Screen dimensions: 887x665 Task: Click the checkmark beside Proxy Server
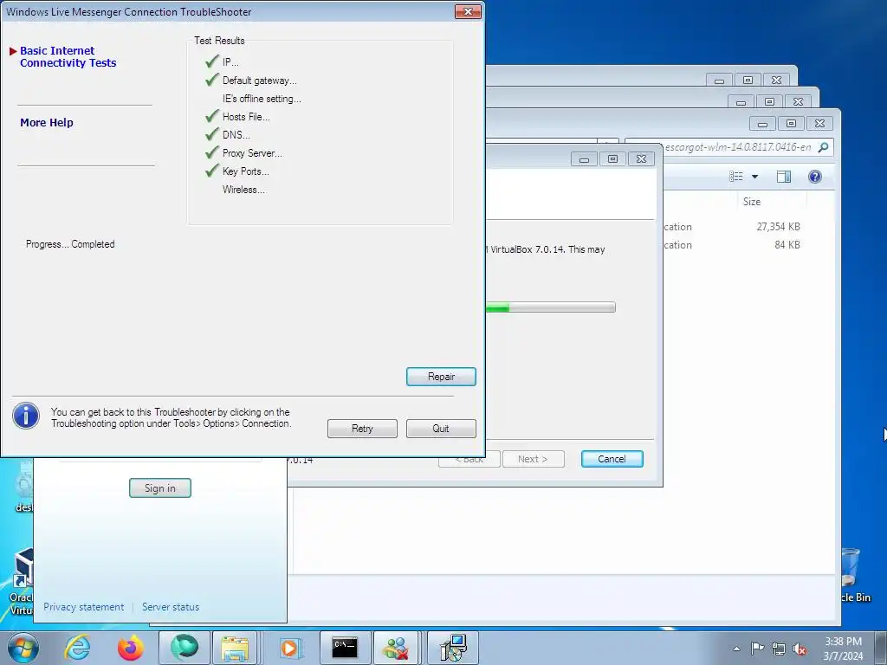212,152
